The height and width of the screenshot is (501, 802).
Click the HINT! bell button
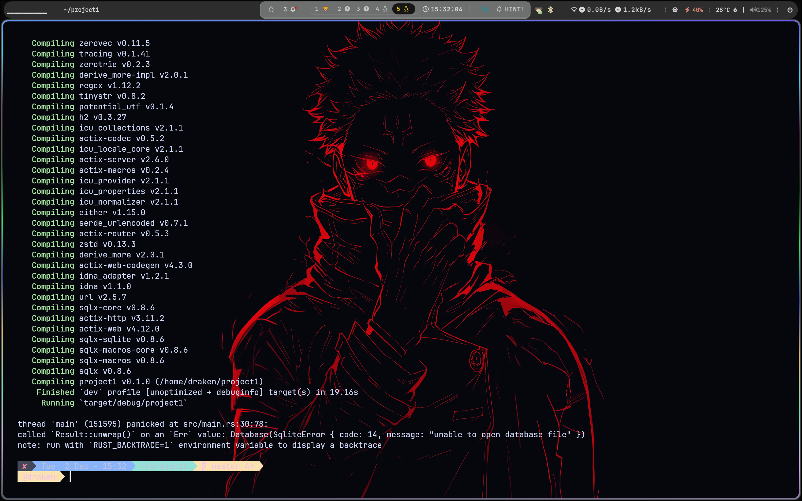pyautogui.click(x=510, y=9)
